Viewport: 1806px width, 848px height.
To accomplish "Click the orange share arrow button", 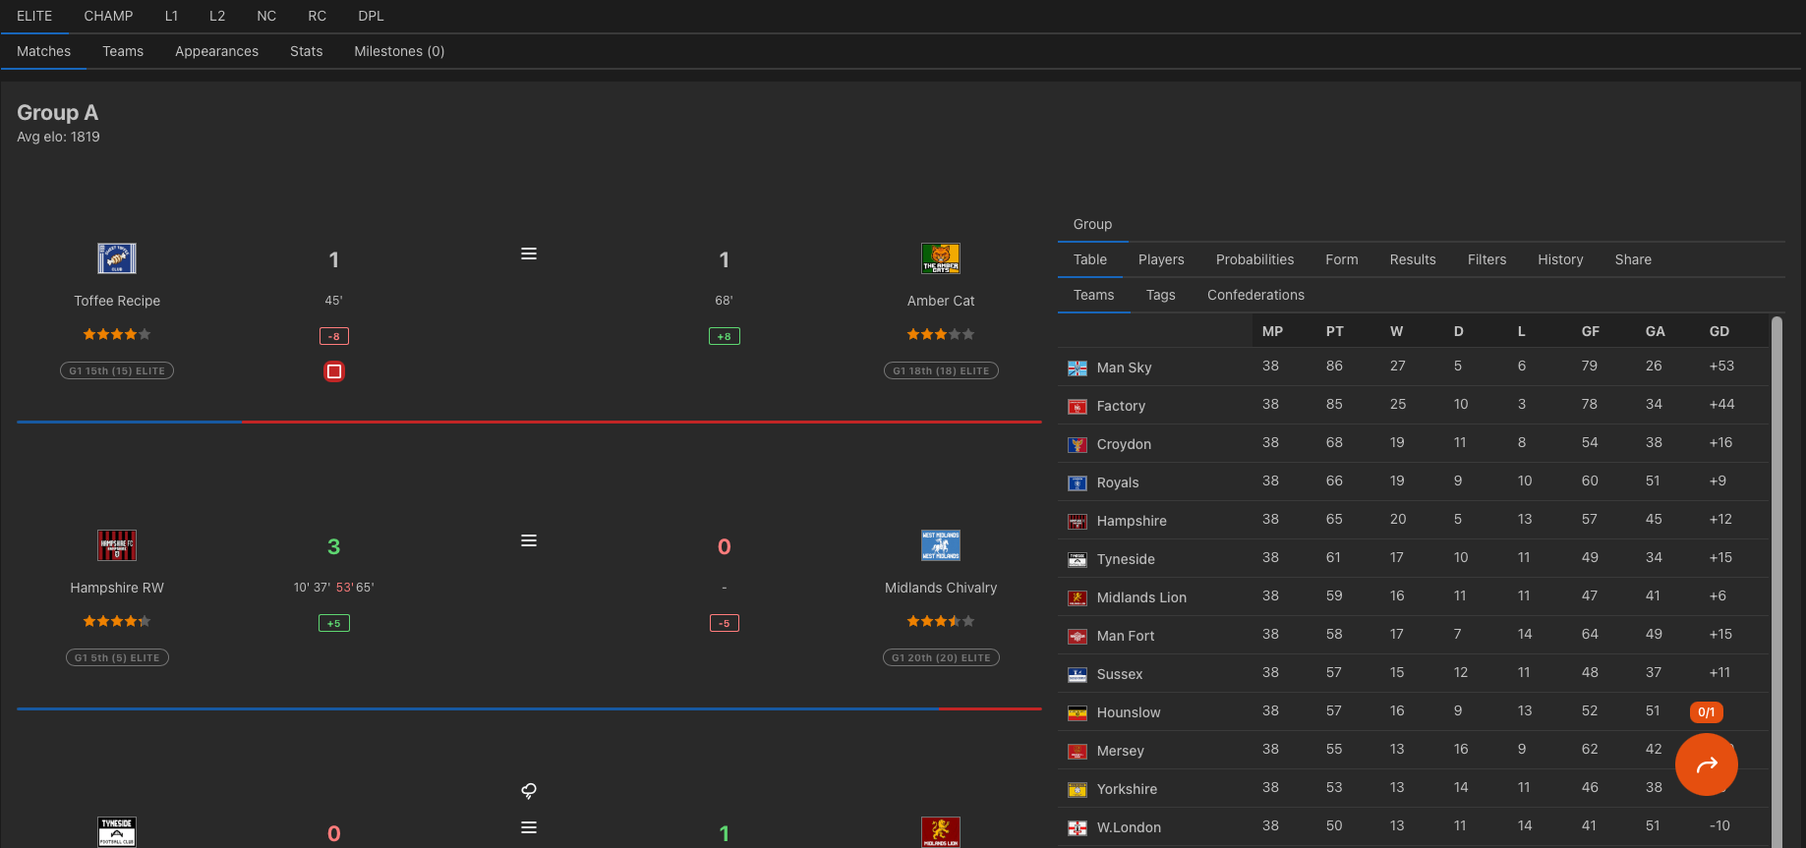I will pyautogui.click(x=1707, y=764).
